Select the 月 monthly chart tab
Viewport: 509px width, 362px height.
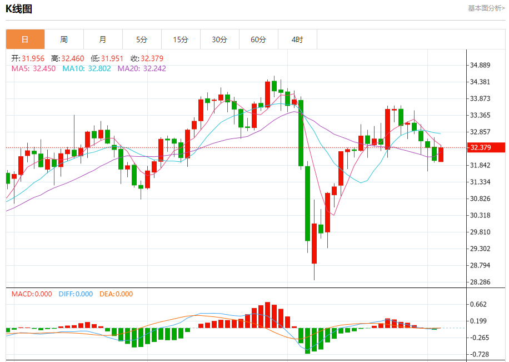(x=103, y=39)
